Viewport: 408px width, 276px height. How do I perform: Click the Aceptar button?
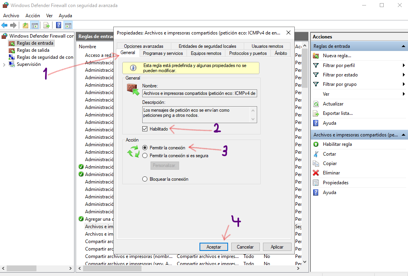(214, 247)
